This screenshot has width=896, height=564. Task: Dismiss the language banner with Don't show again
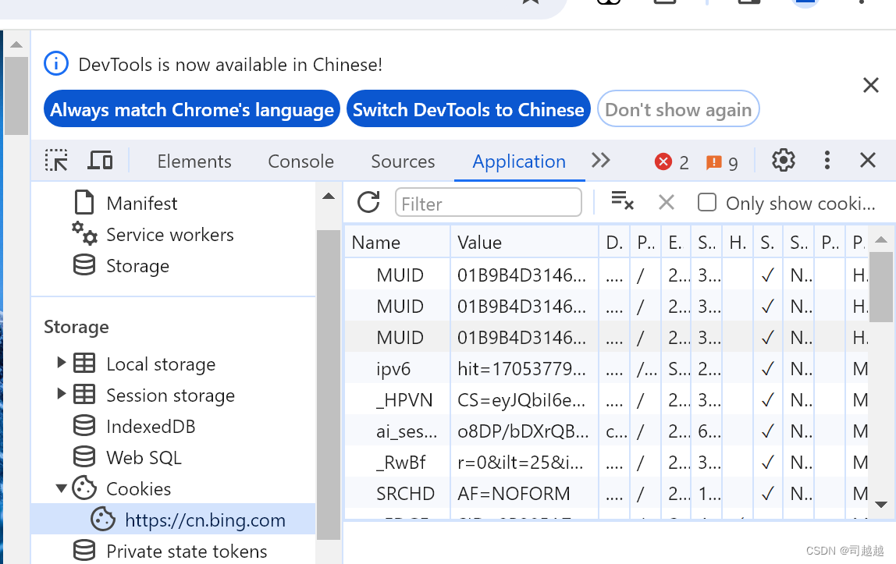click(677, 108)
